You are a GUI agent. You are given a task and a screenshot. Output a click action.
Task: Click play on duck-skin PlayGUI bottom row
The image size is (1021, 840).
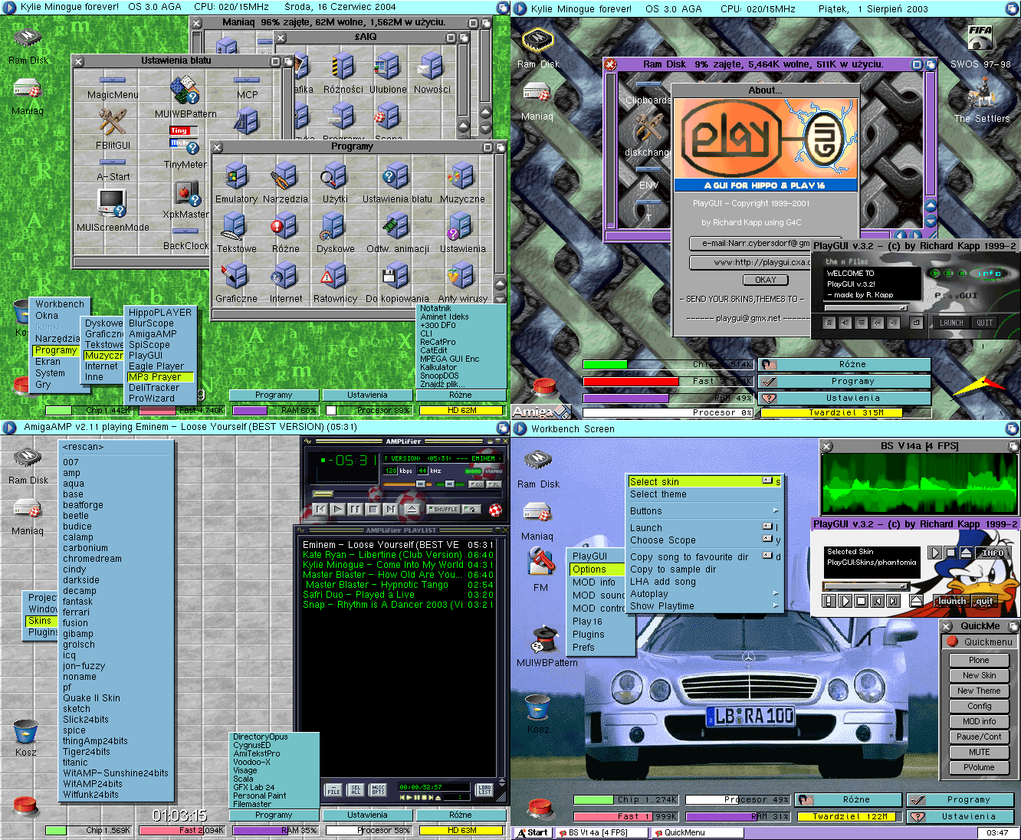pyautogui.click(x=845, y=601)
